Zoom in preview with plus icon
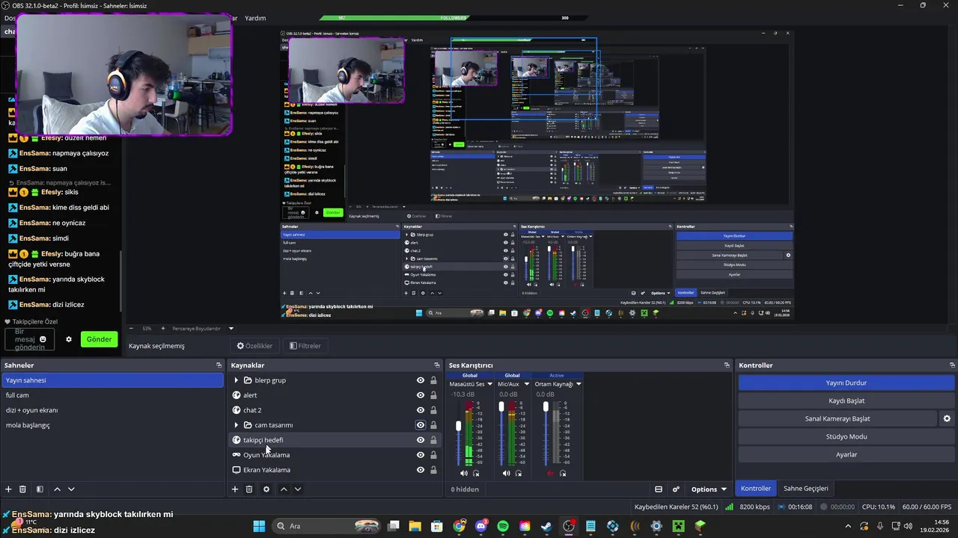 (162, 328)
